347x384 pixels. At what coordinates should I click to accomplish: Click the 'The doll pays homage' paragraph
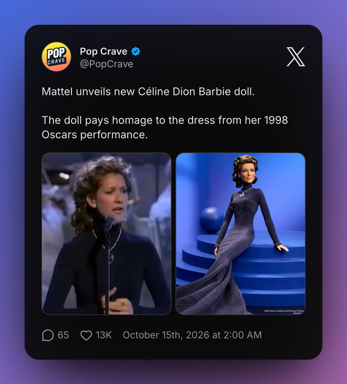165,127
